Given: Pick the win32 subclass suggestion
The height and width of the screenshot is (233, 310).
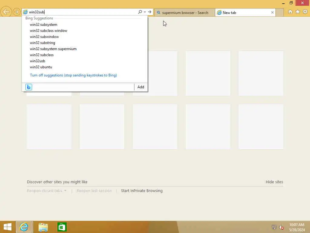Looking at the screenshot, I should [x=42, y=55].
